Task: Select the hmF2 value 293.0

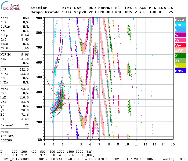Action: [24, 89]
